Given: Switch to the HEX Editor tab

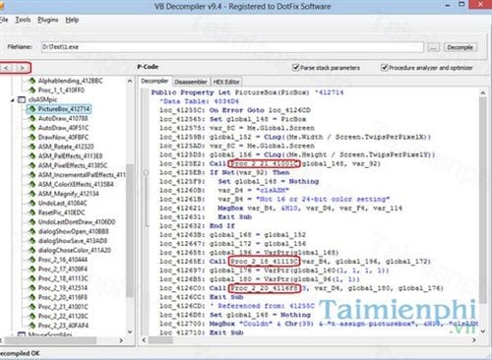Looking at the screenshot, I should (x=226, y=82).
